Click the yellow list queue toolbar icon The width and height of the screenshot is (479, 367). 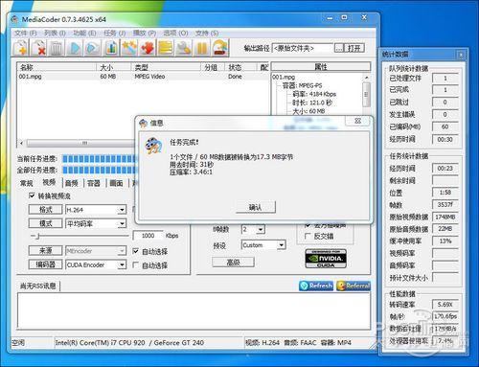click(166, 48)
